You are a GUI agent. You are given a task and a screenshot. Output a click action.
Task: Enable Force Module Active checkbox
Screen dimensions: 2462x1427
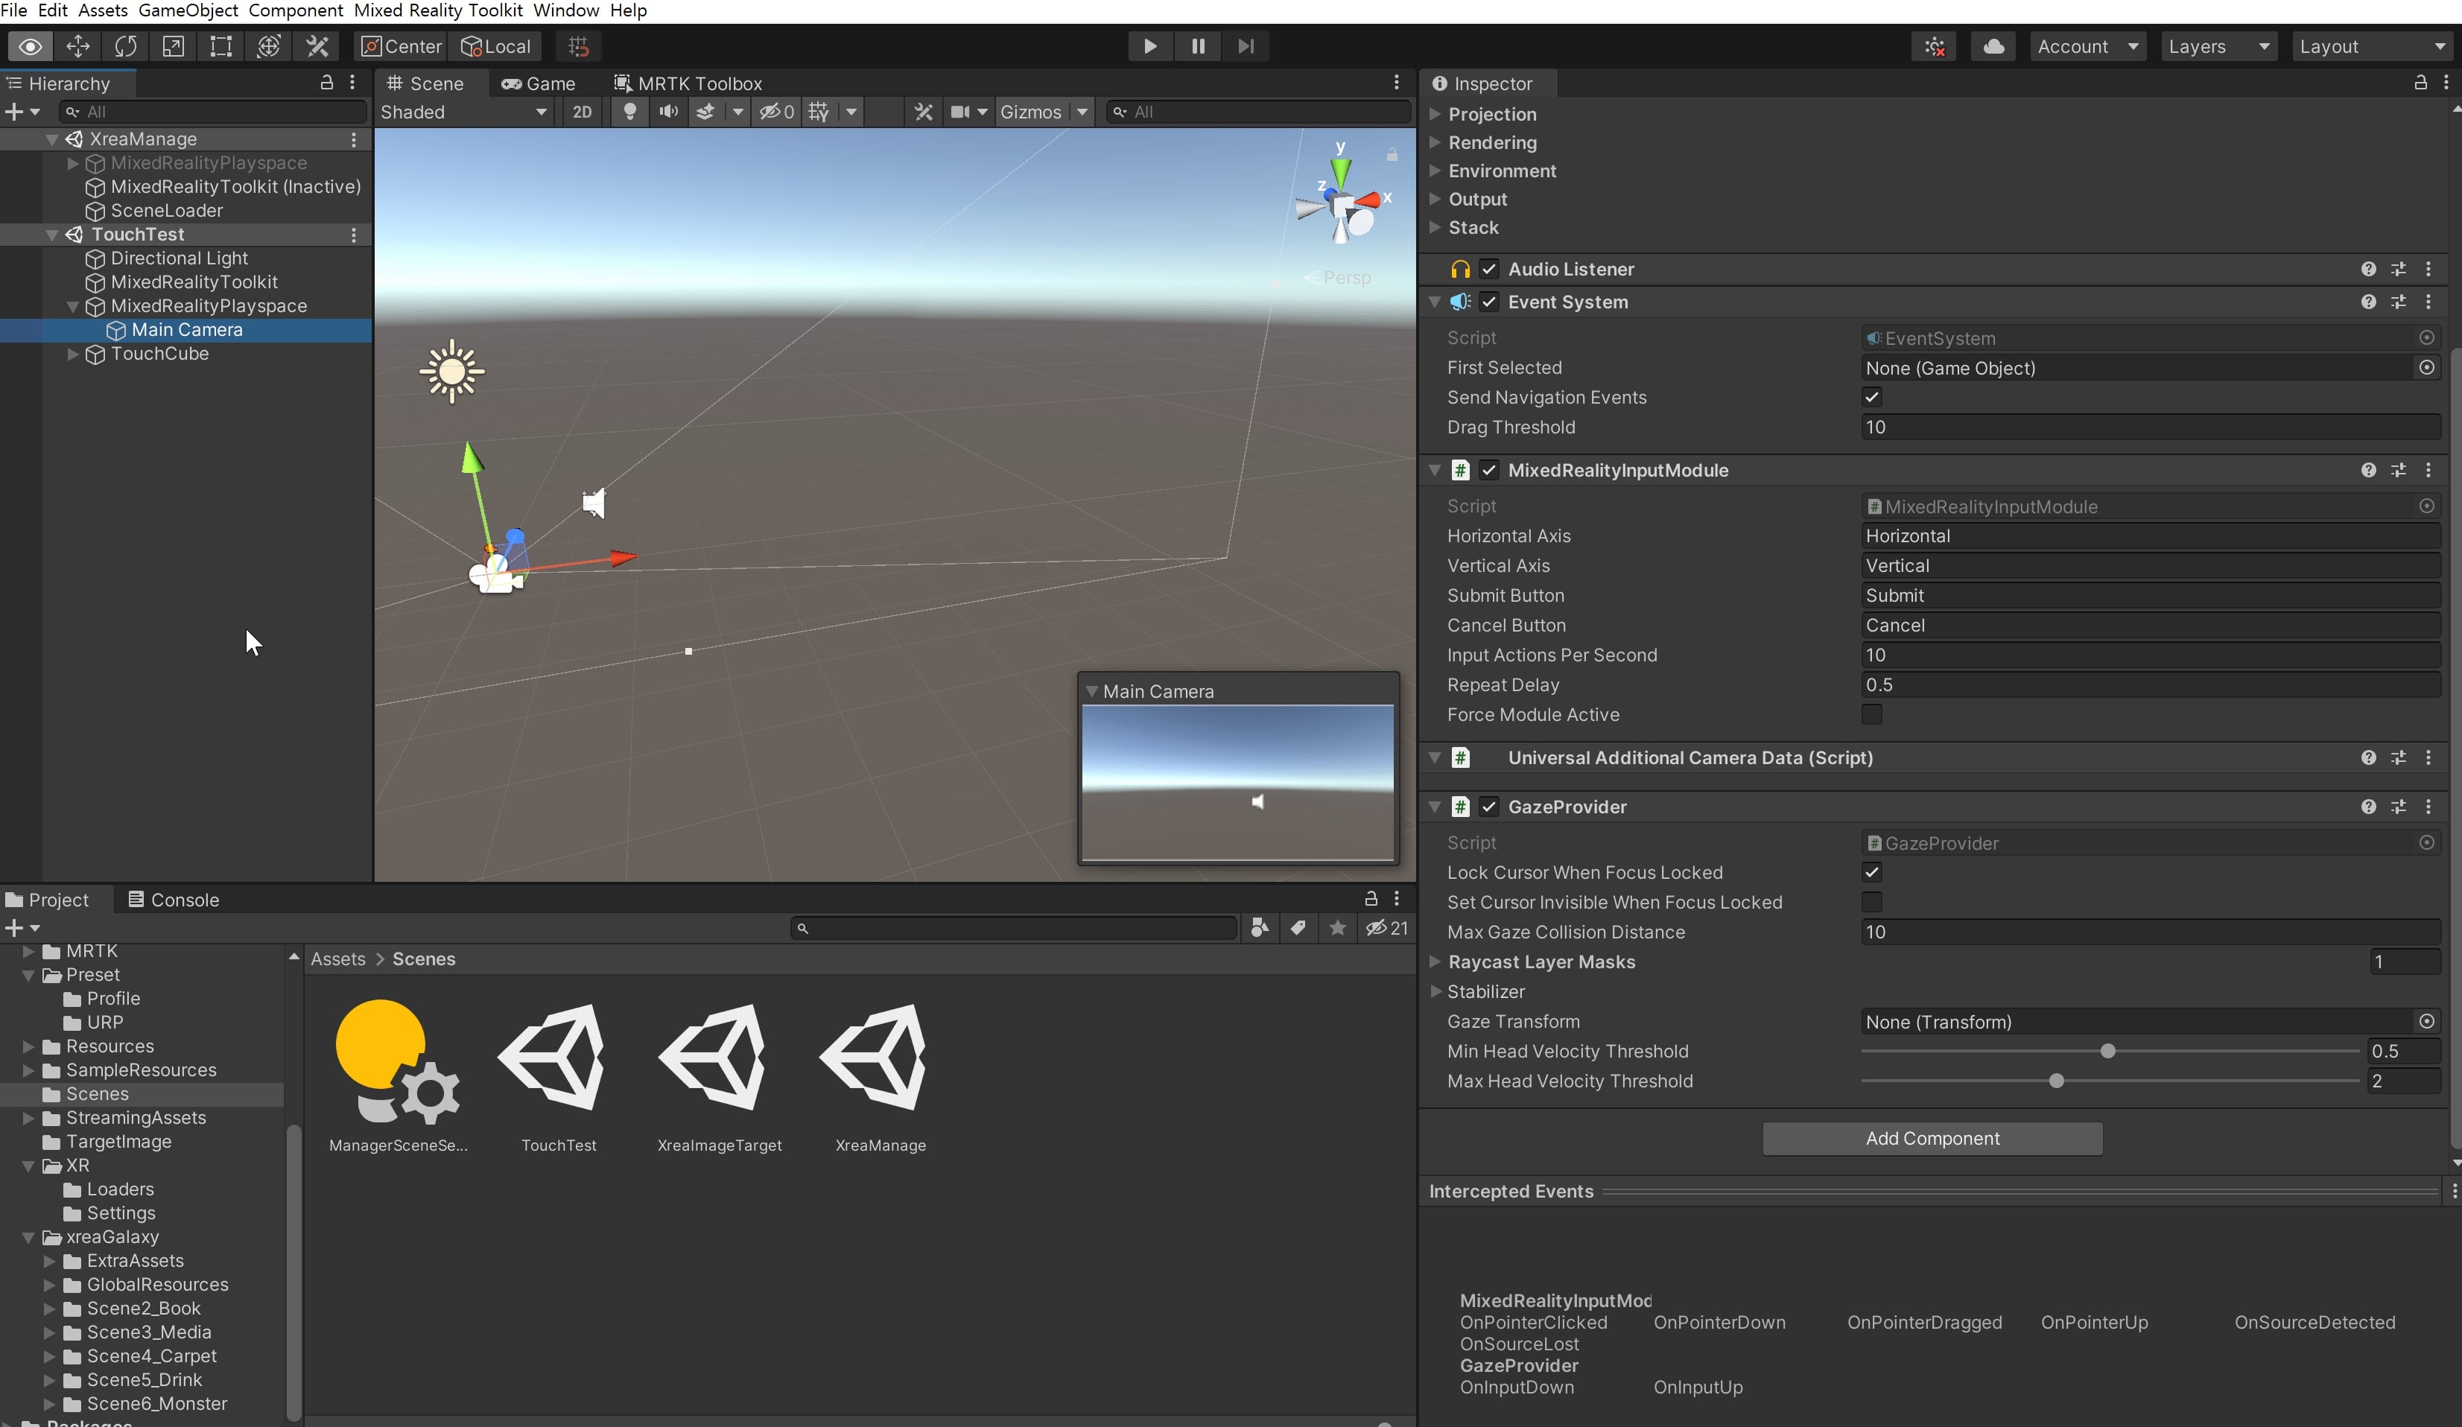pyautogui.click(x=1871, y=715)
